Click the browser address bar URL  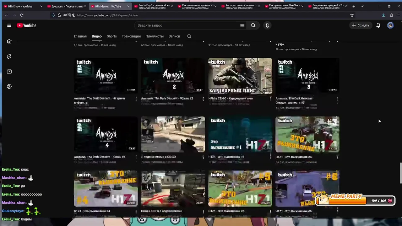pyautogui.click(x=107, y=15)
